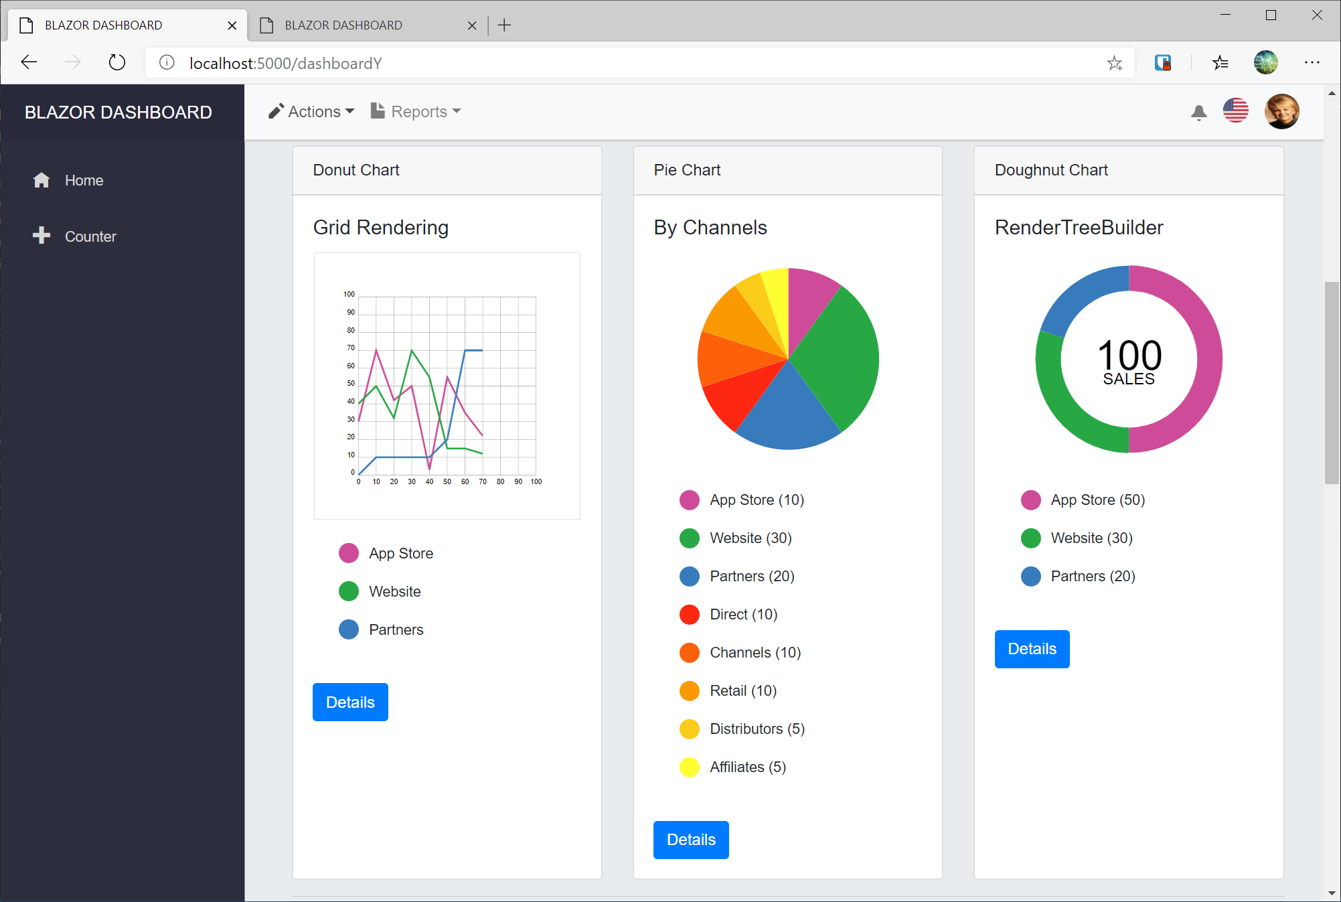Open a new browser tab
The width and height of the screenshot is (1341, 902).
pyautogui.click(x=505, y=25)
